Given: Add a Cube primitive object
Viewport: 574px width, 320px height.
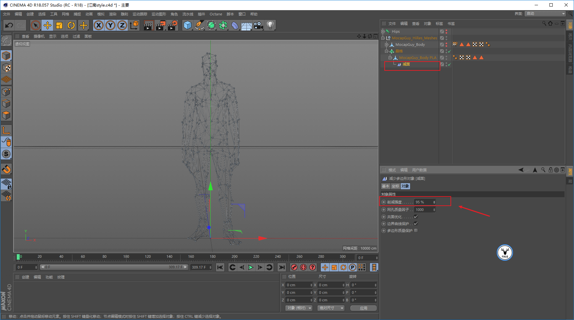Looking at the screenshot, I should coord(188,25).
